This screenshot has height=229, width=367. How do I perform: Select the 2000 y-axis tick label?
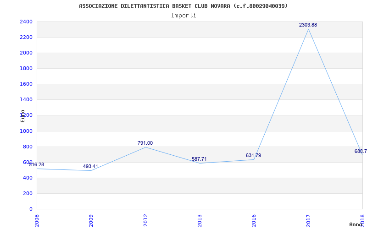[26, 53]
